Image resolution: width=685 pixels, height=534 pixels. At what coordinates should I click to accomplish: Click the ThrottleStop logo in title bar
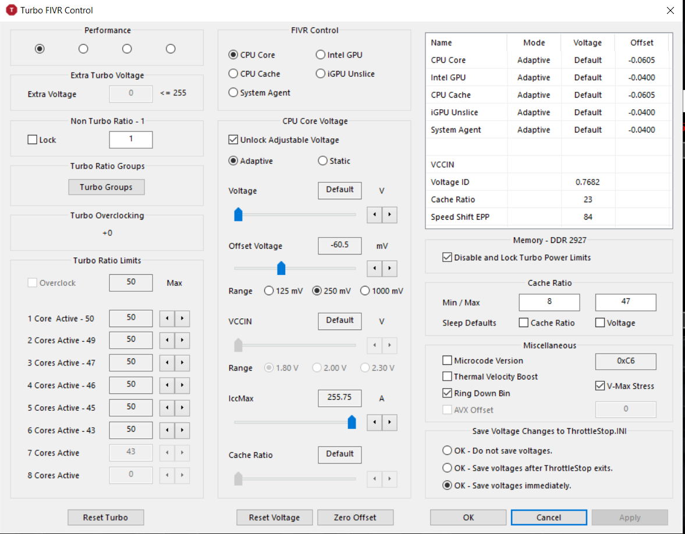pos(11,10)
